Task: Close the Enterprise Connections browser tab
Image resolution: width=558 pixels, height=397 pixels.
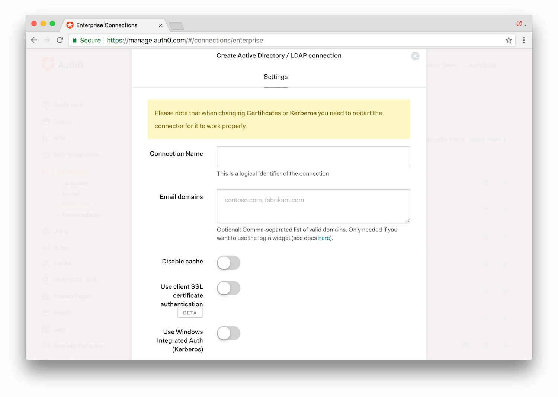Action: point(161,25)
